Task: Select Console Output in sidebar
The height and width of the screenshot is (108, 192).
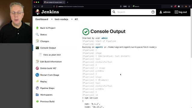Action: 48,48
